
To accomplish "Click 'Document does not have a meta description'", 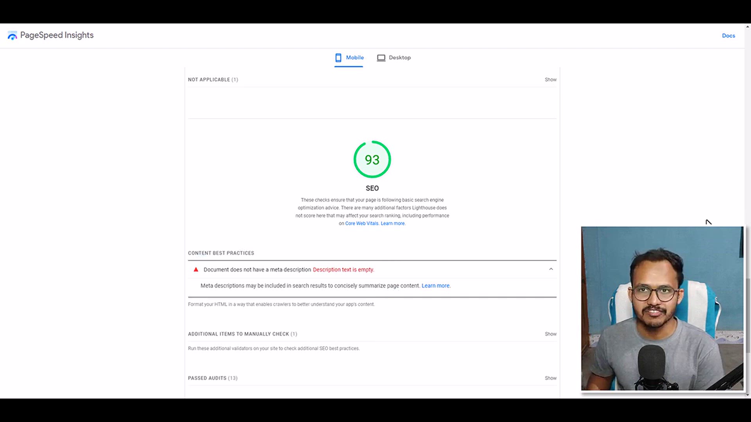I will 257,270.
